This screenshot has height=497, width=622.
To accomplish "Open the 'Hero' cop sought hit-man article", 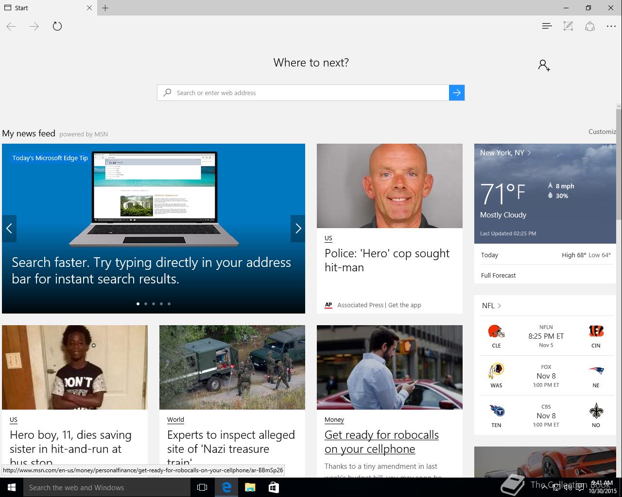I will [x=387, y=260].
